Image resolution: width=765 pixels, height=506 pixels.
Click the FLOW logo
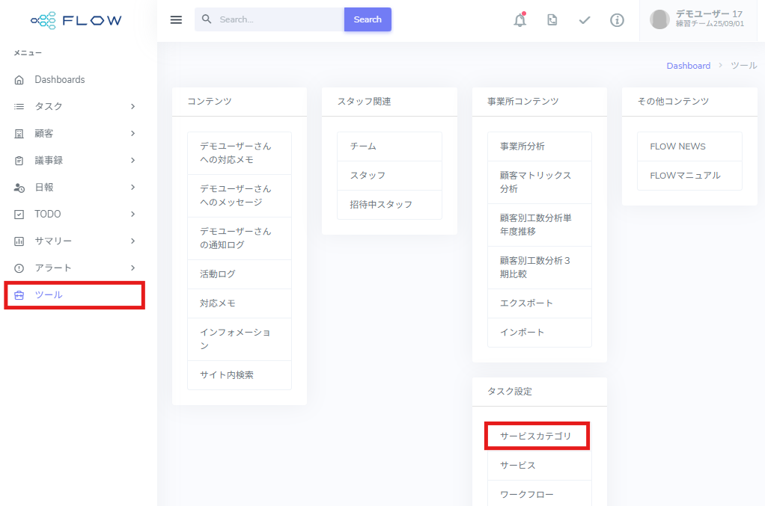(76, 20)
